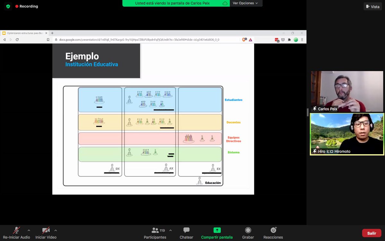This screenshot has width=385, height=241.
Task: Open the browser hamburger menu
Action: 302,40
